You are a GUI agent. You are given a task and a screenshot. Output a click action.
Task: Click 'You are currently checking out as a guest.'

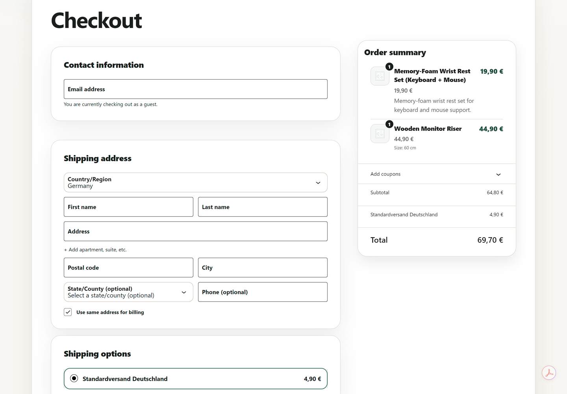(111, 104)
